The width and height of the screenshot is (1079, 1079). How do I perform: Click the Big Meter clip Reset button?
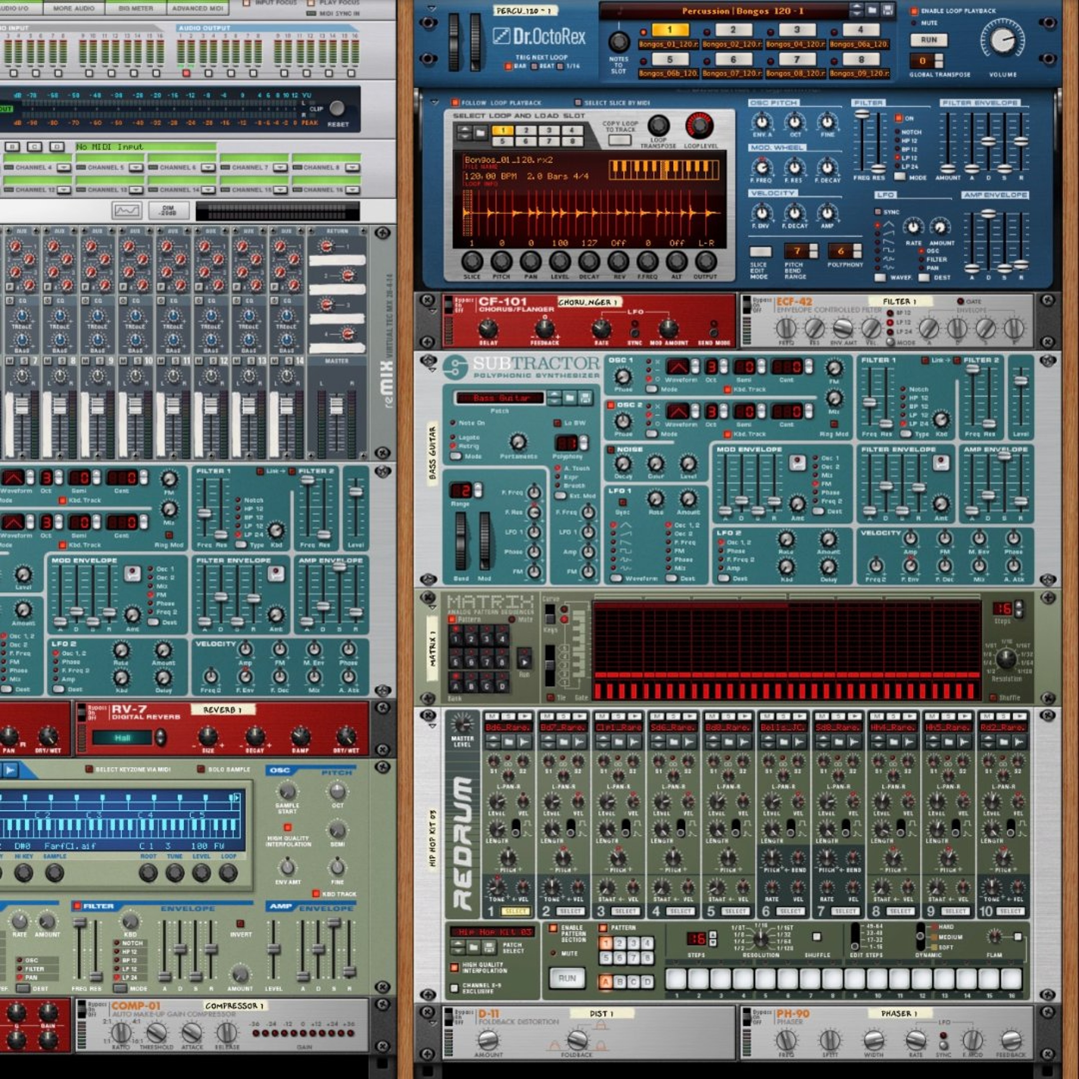337,108
